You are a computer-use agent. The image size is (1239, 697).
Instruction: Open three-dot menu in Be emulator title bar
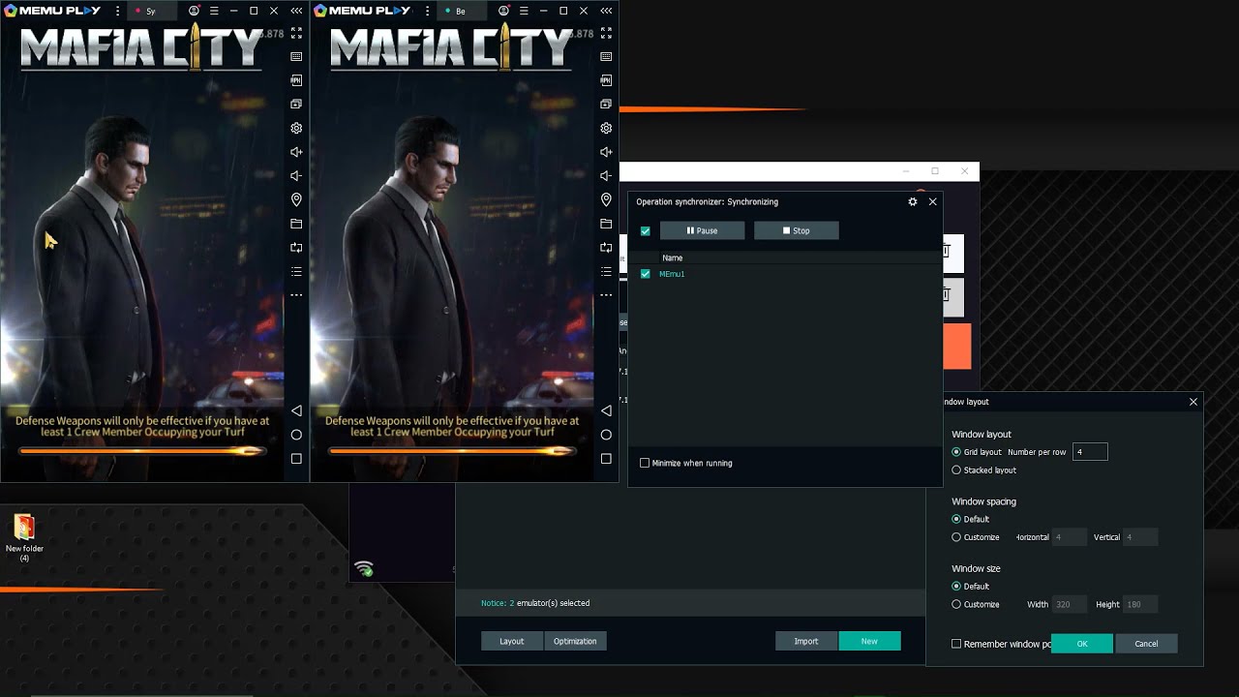tap(428, 11)
